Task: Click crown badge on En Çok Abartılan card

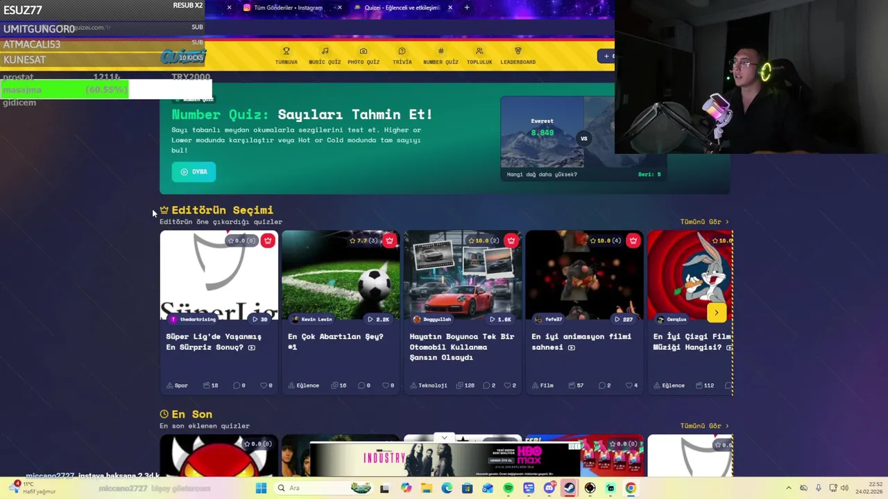Action: click(x=389, y=240)
